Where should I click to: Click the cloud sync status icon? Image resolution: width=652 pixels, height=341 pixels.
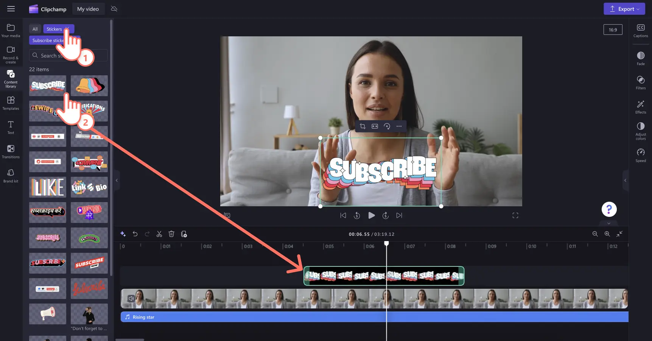tap(114, 9)
